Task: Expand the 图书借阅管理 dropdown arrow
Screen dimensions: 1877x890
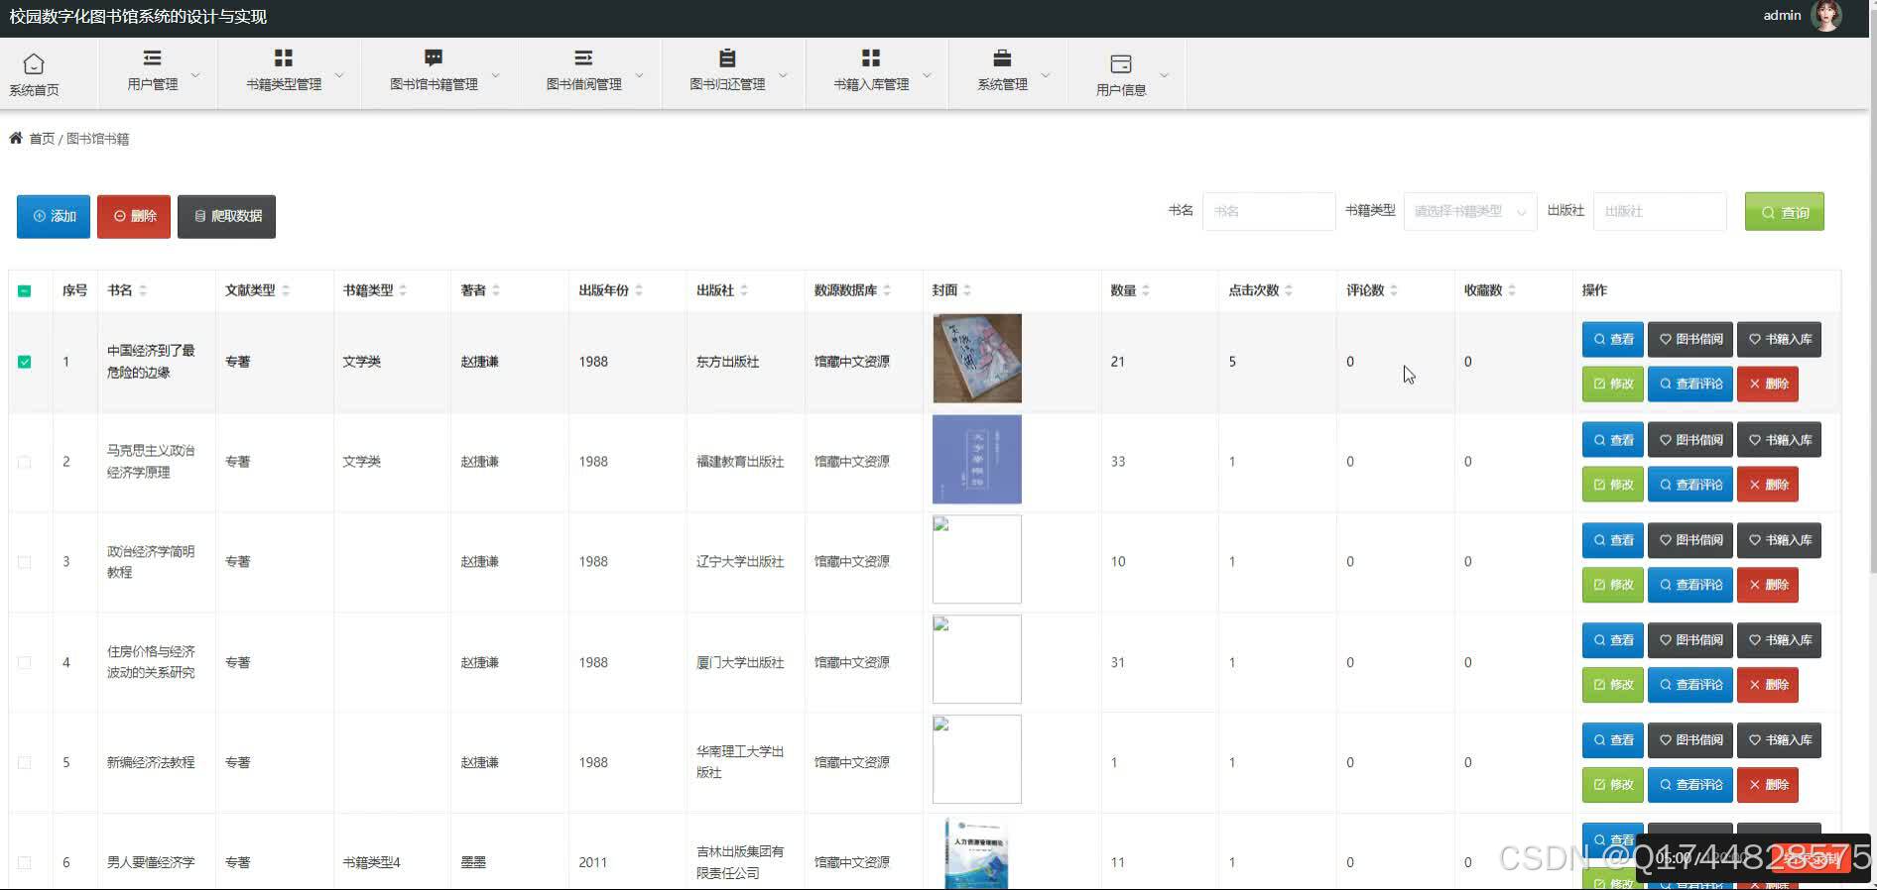Action: pyautogui.click(x=640, y=75)
